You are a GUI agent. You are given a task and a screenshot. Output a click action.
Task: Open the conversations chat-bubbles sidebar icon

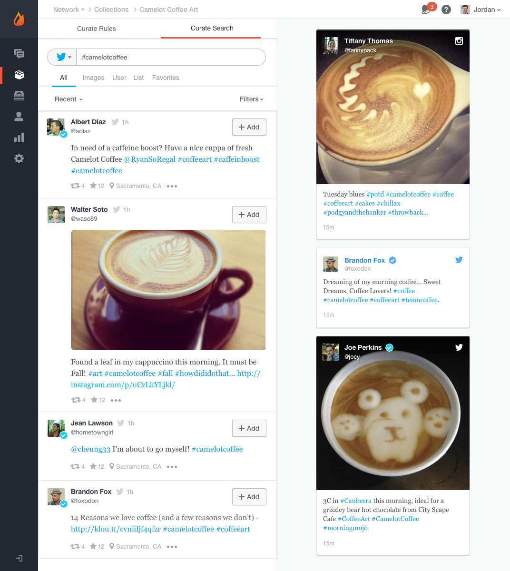tap(19, 54)
